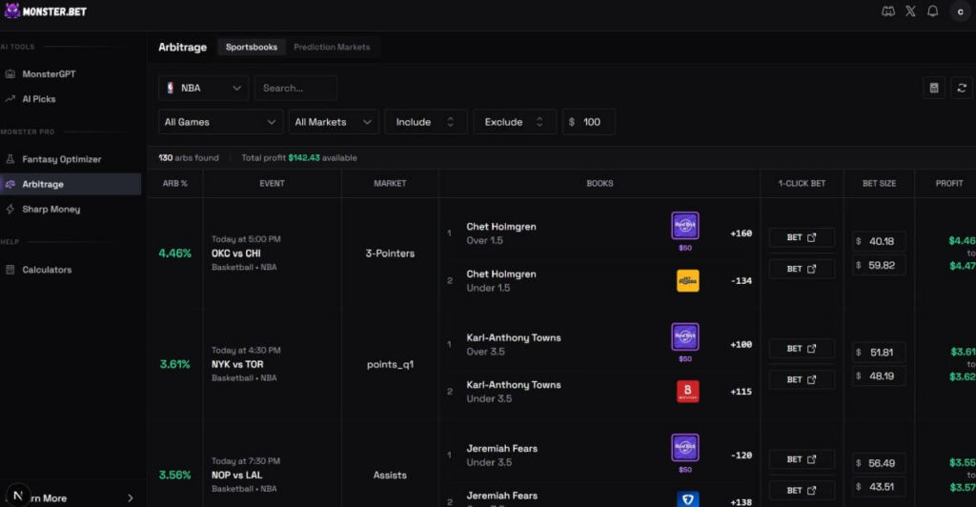The height and width of the screenshot is (507, 976).
Task: Click the AI Picks trend icon
Action: coord(10,99)
